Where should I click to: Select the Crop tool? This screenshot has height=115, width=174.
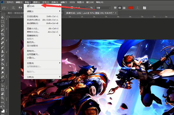click(x=2, y=34)
